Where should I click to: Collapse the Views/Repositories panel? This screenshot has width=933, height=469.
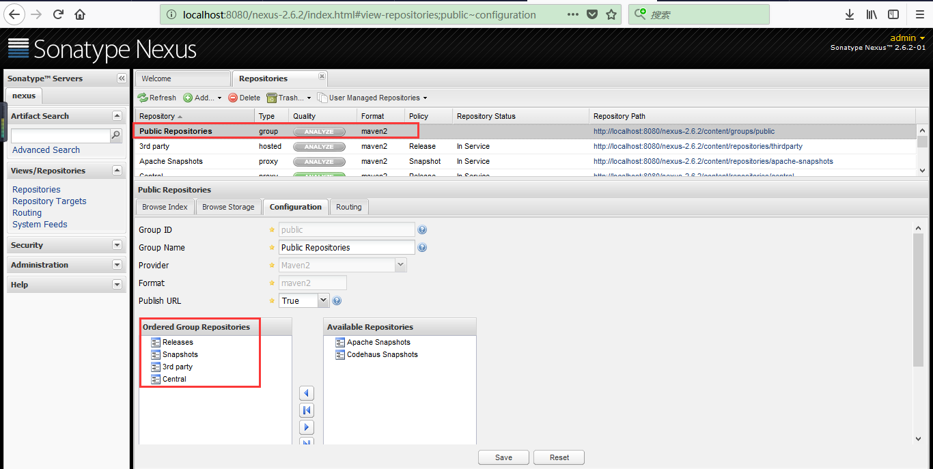(x=117, y=171)
